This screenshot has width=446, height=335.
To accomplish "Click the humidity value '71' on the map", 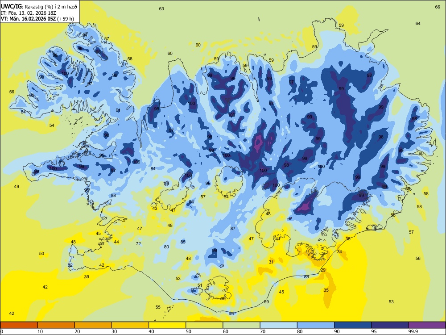I will 90,251.
